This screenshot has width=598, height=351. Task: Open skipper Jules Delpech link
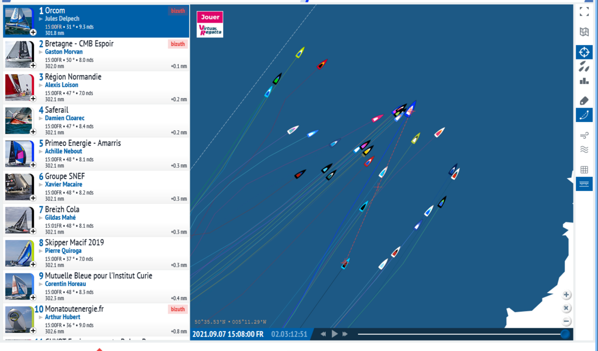[62, 19]
